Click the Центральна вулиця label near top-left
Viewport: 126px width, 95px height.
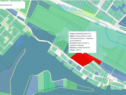[9, 13]
